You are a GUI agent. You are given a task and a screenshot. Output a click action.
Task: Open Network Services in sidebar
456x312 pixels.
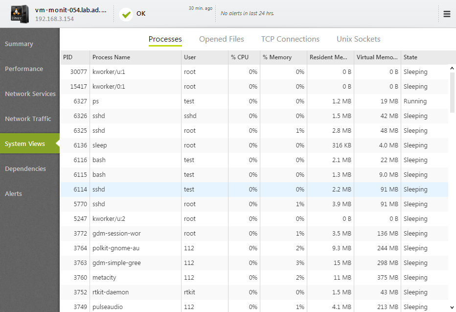[x=30, y=94]
